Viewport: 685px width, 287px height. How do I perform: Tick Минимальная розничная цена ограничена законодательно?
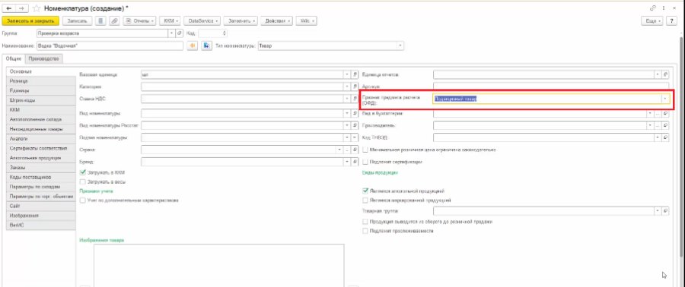click(365, 150)
